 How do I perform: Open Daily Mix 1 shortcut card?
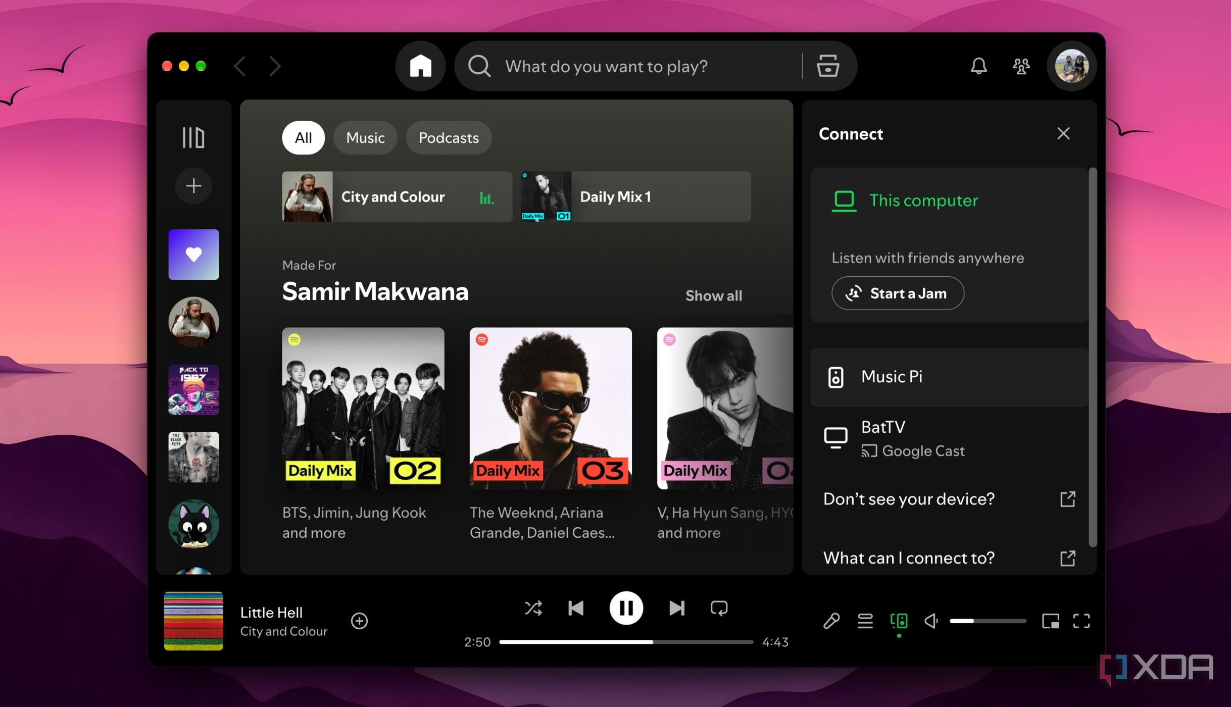635,196
